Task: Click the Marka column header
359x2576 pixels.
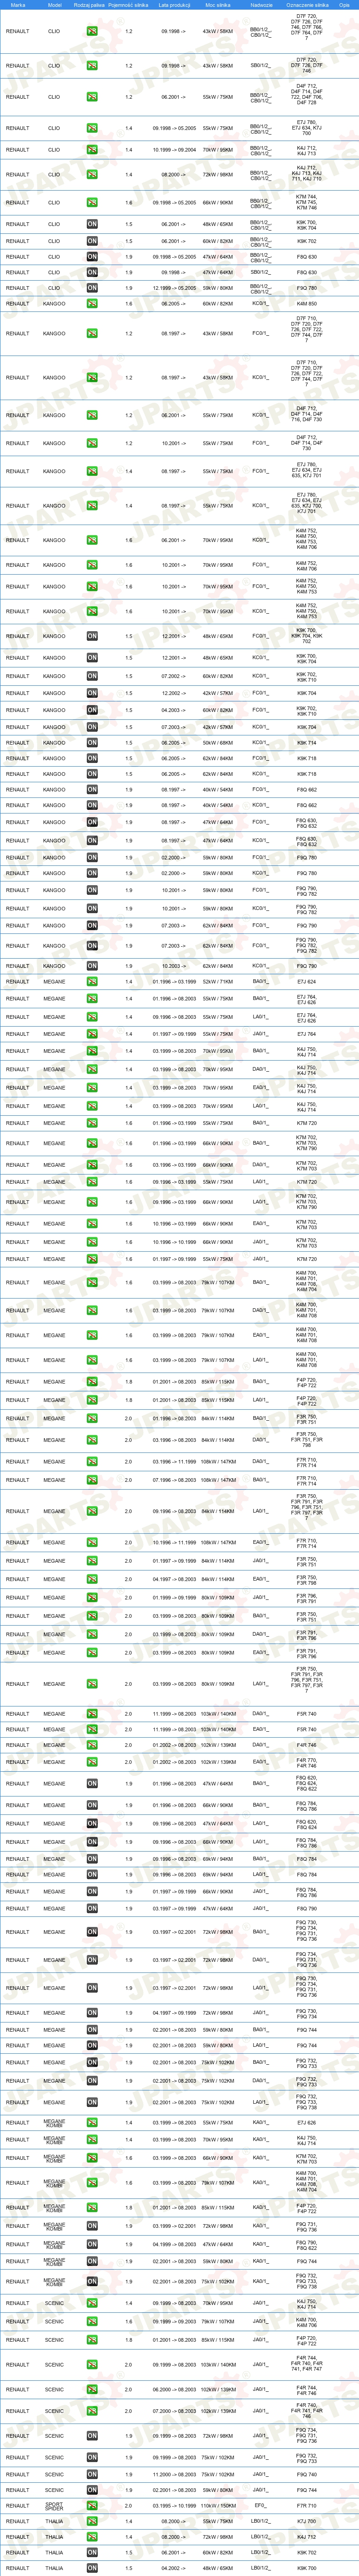Action: point(18,5)
